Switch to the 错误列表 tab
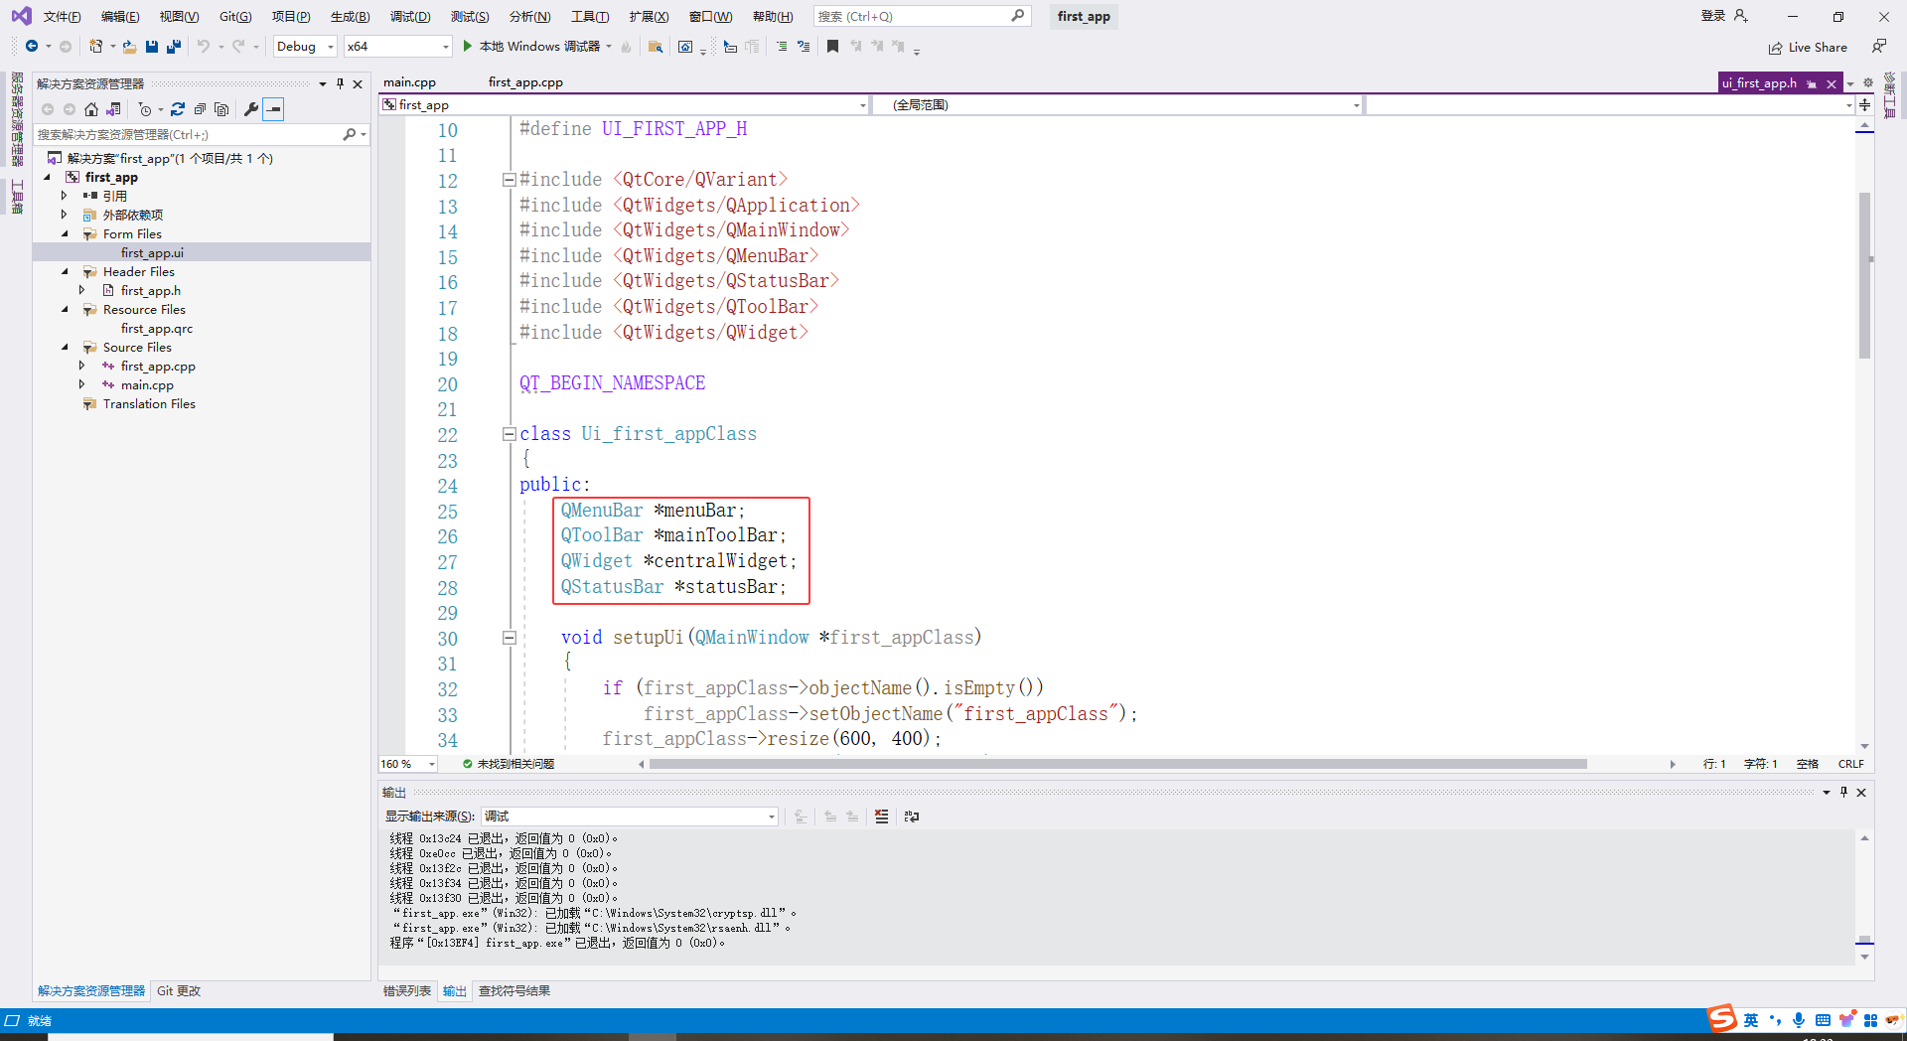This screenshot has height=1041, width=1907. [407, 990]
